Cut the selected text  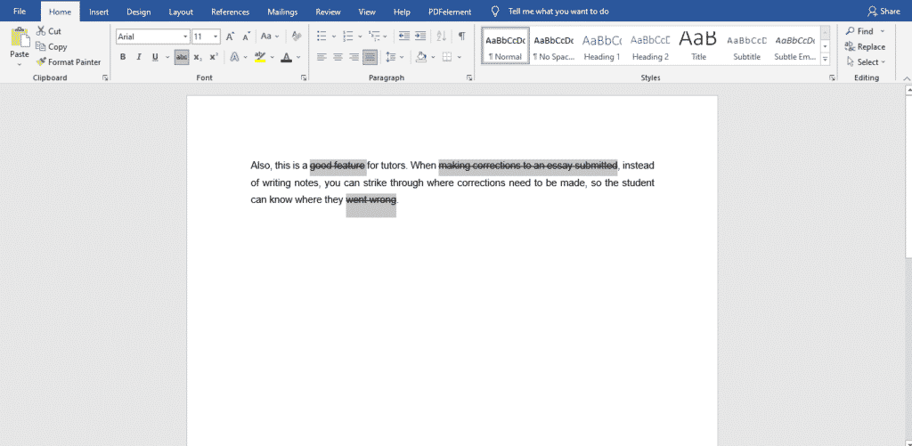[48, 31]
